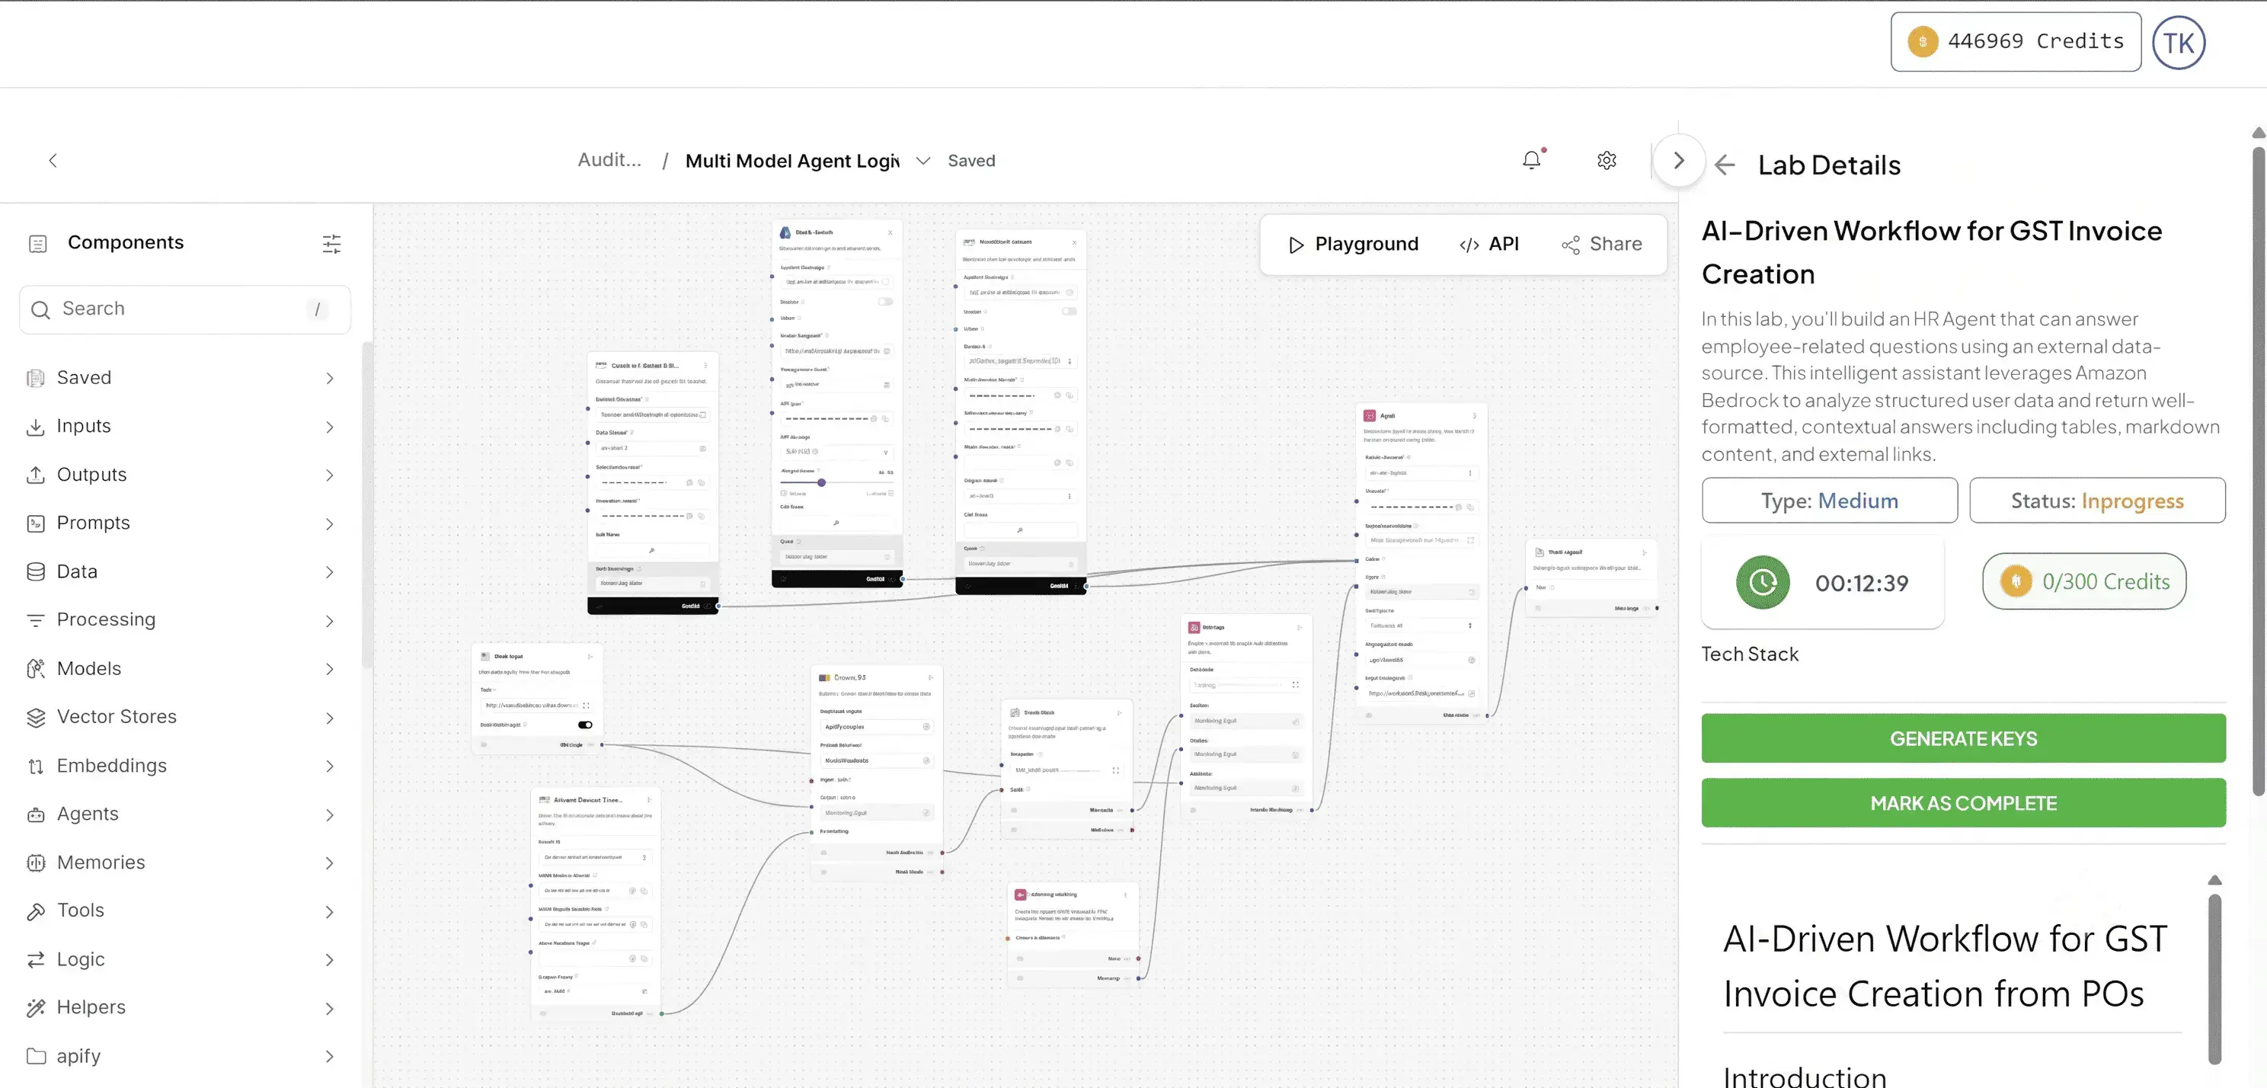This screenshot has width=2267, height=1088.
Task: Expand the Helpers category chevron
Action: click(329, 1009)
